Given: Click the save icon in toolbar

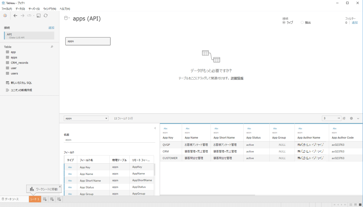Looking at the screenshot, I should [39, 16].
